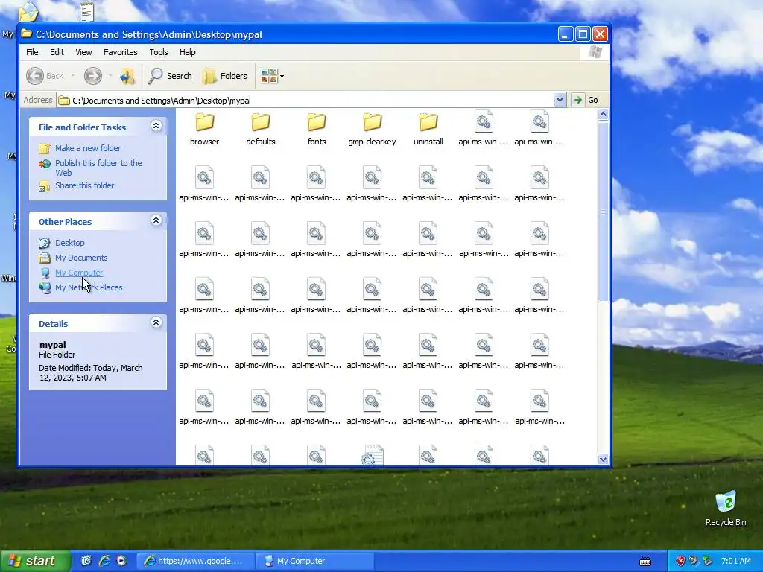Open the Help menu
This screenshot has width=763, height=572.
[x=187, y=52]
